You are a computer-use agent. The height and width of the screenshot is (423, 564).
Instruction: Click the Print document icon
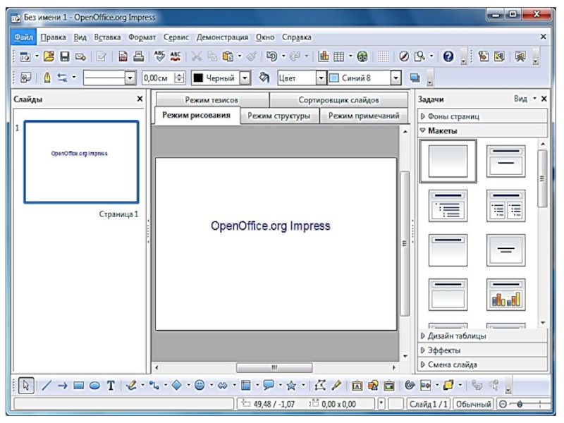(x=139, y=56)
